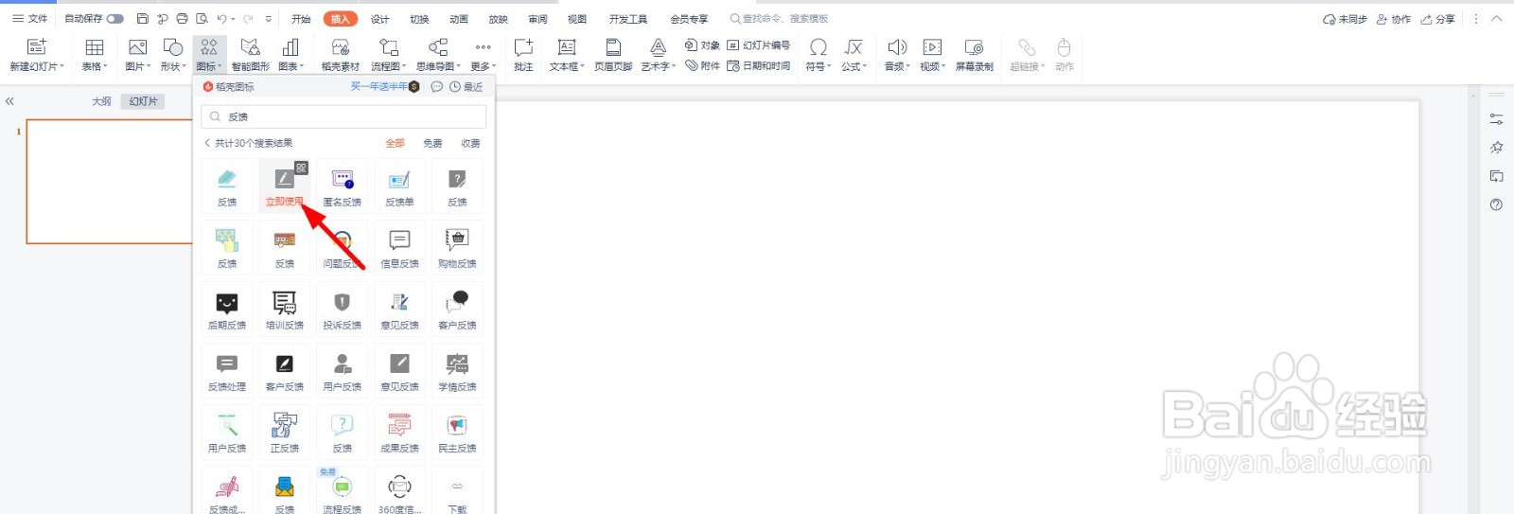1514x514 pixels.
Task: Click the Print Preview icon
Action: [202, 19]
